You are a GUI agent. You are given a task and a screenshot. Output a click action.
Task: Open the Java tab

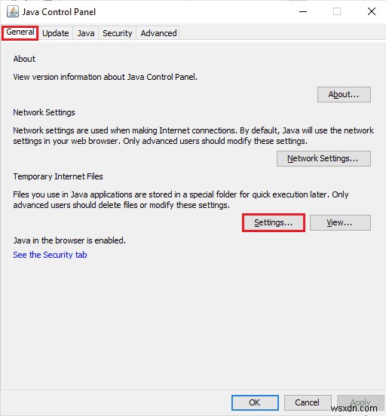click(x=86, y=33)
